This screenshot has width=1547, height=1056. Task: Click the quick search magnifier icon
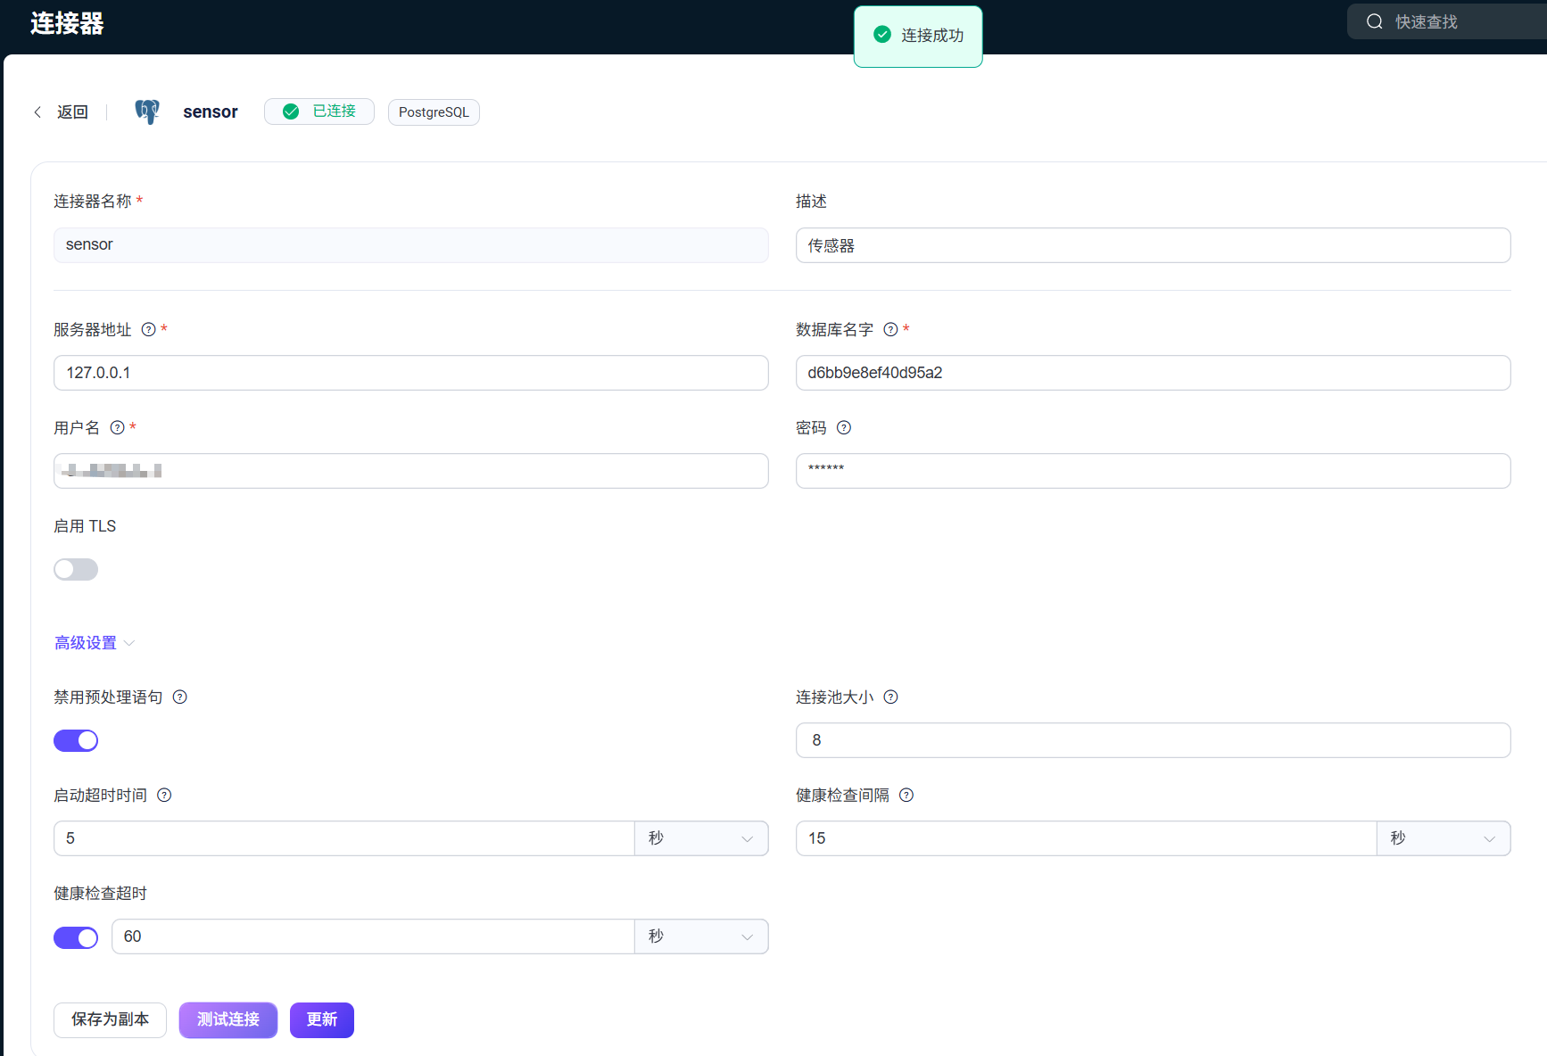coord(1375,21)
